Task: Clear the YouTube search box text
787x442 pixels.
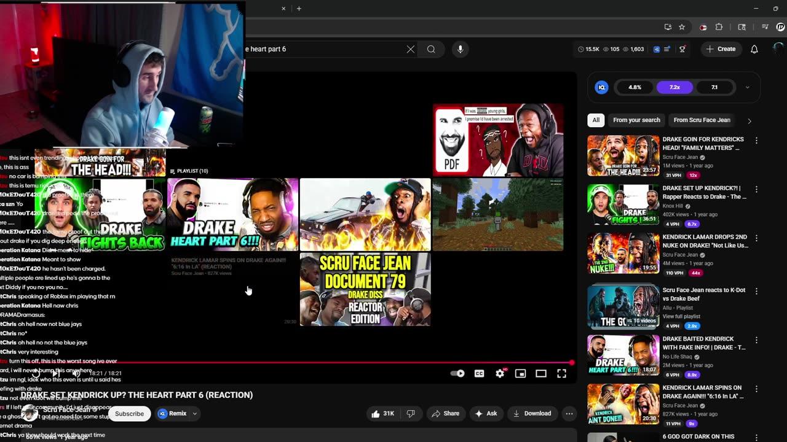Action: click(x=411, y=49)
